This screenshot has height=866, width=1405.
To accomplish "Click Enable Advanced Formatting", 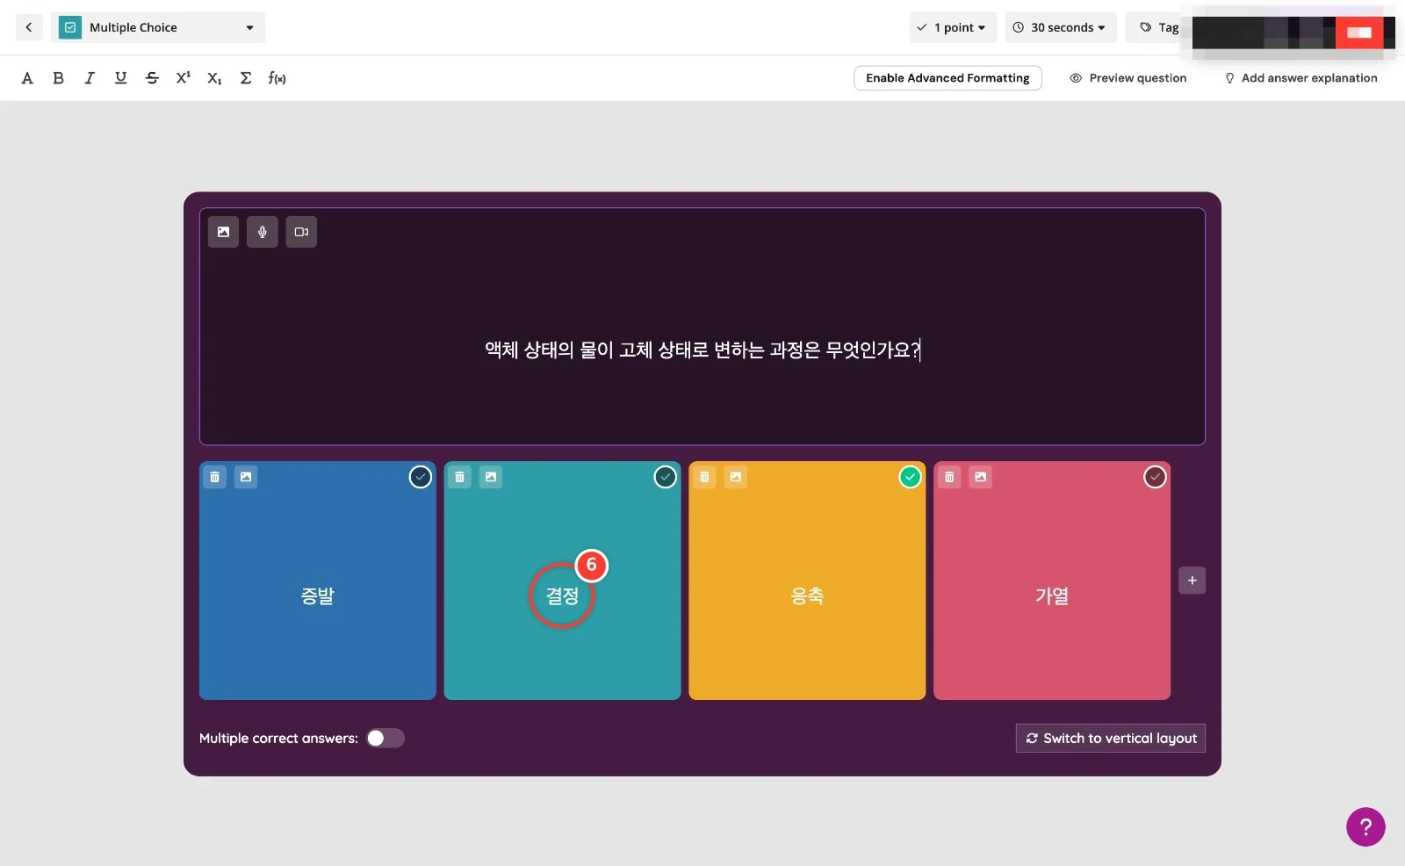I will coord(947,78).
